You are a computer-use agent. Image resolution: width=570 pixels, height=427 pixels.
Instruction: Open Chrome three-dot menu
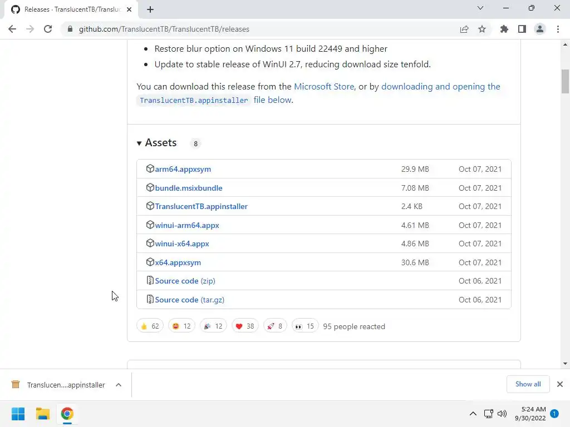pyautogui.click(x=558, y=29)
